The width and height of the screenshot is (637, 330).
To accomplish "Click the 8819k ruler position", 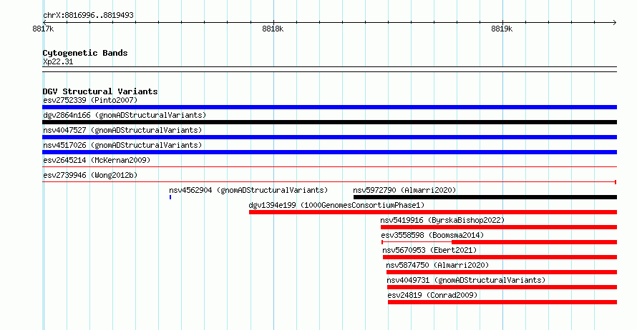I will [502, 29].
